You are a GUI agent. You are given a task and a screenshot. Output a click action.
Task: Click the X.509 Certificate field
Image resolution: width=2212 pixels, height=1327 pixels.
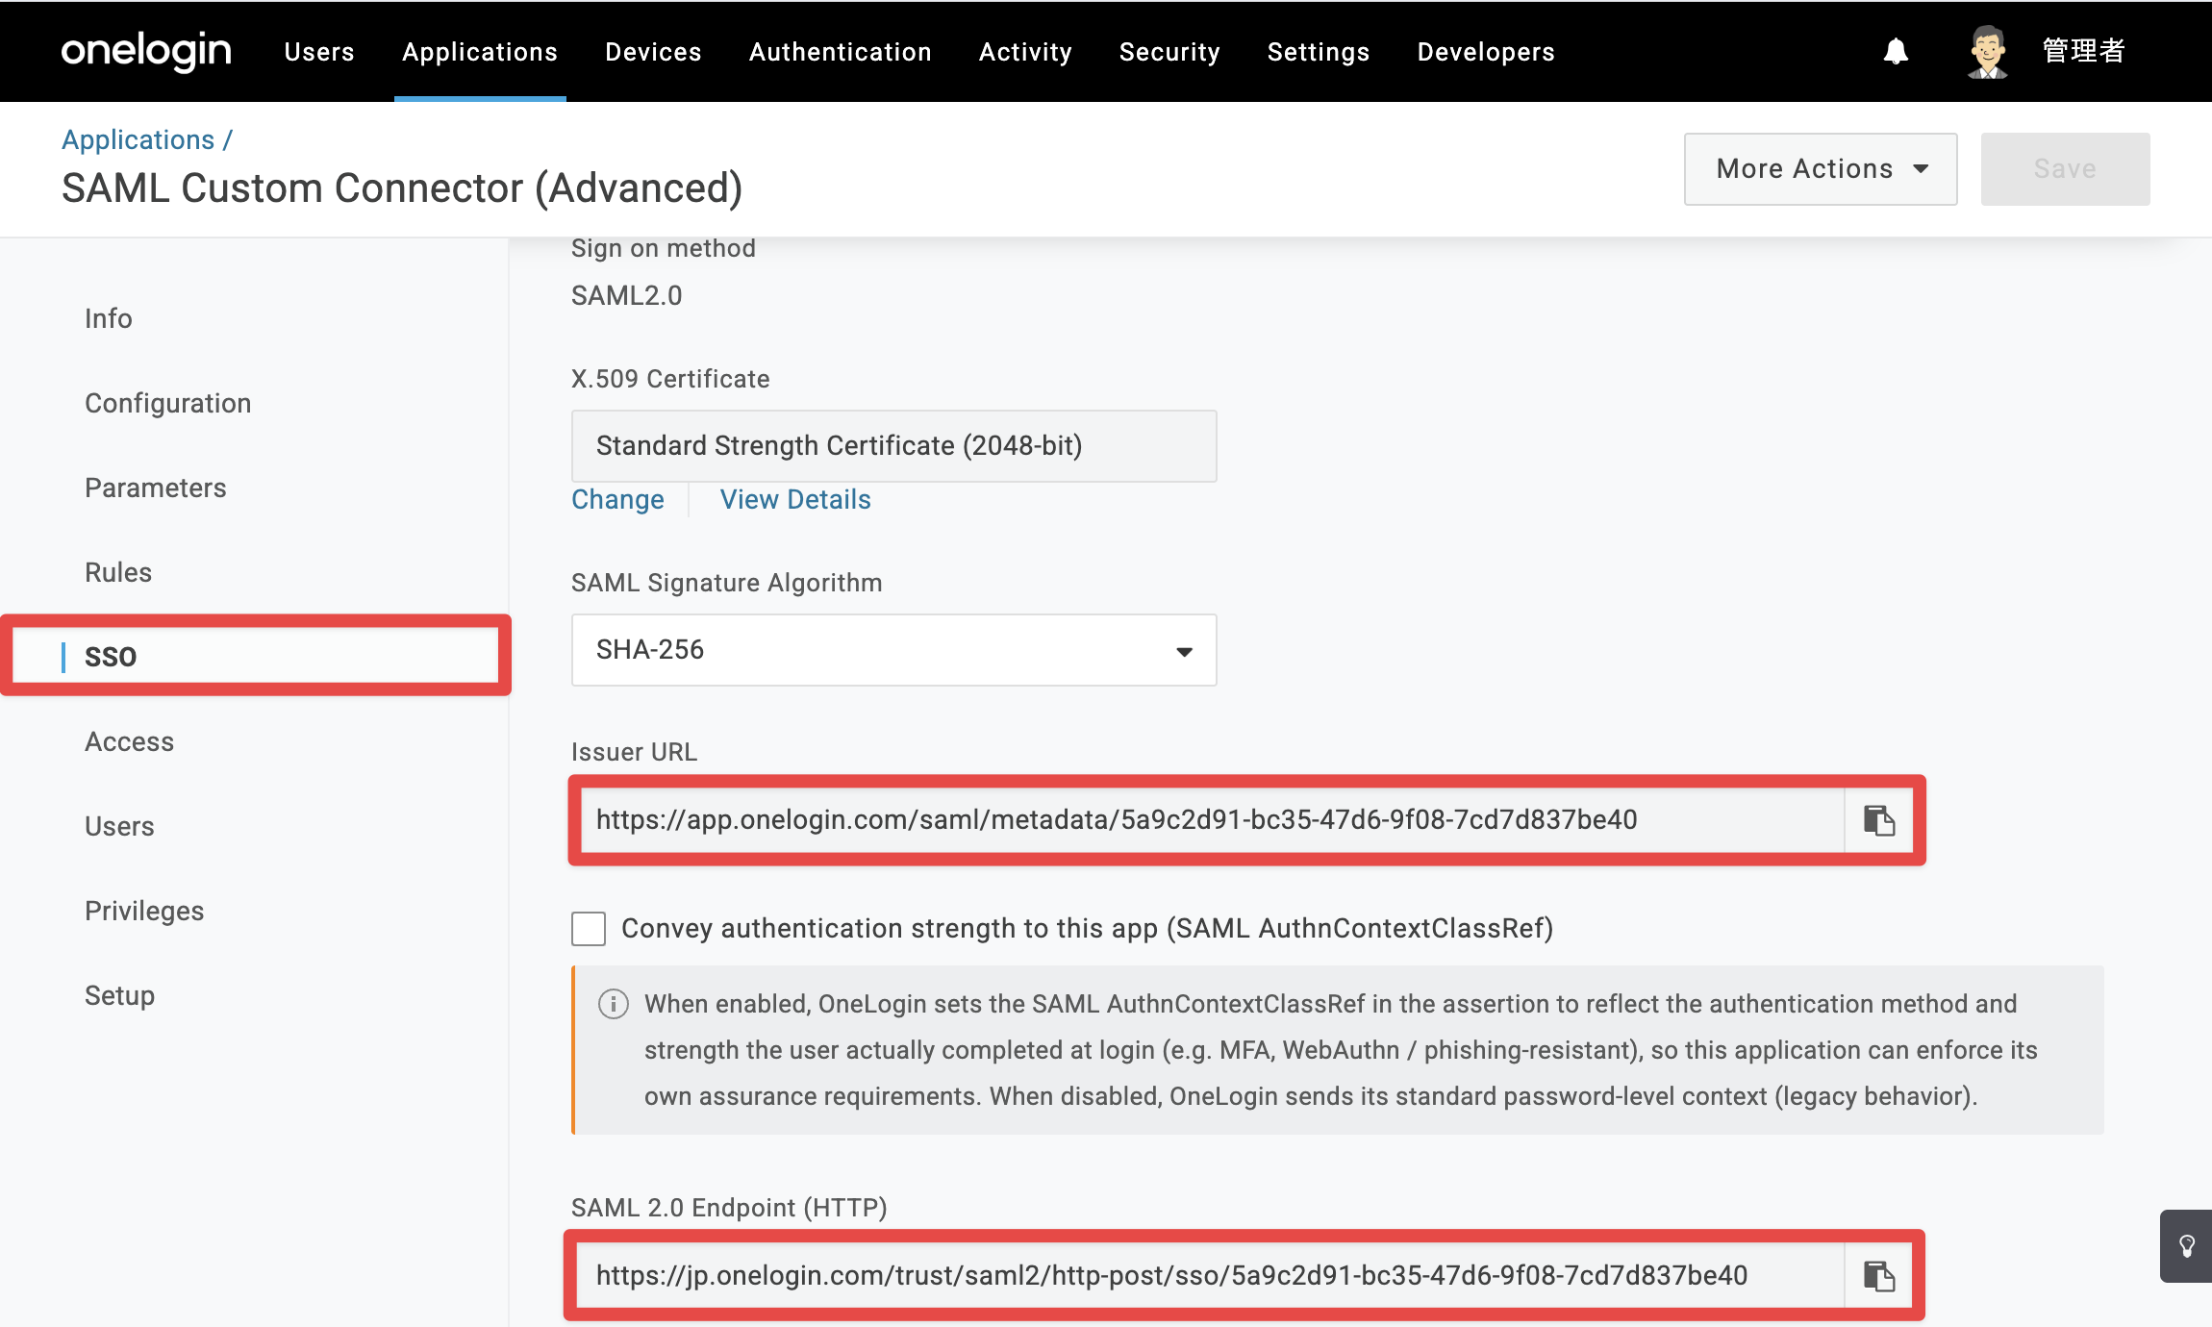pyautogui.click(x=894, y=446)
